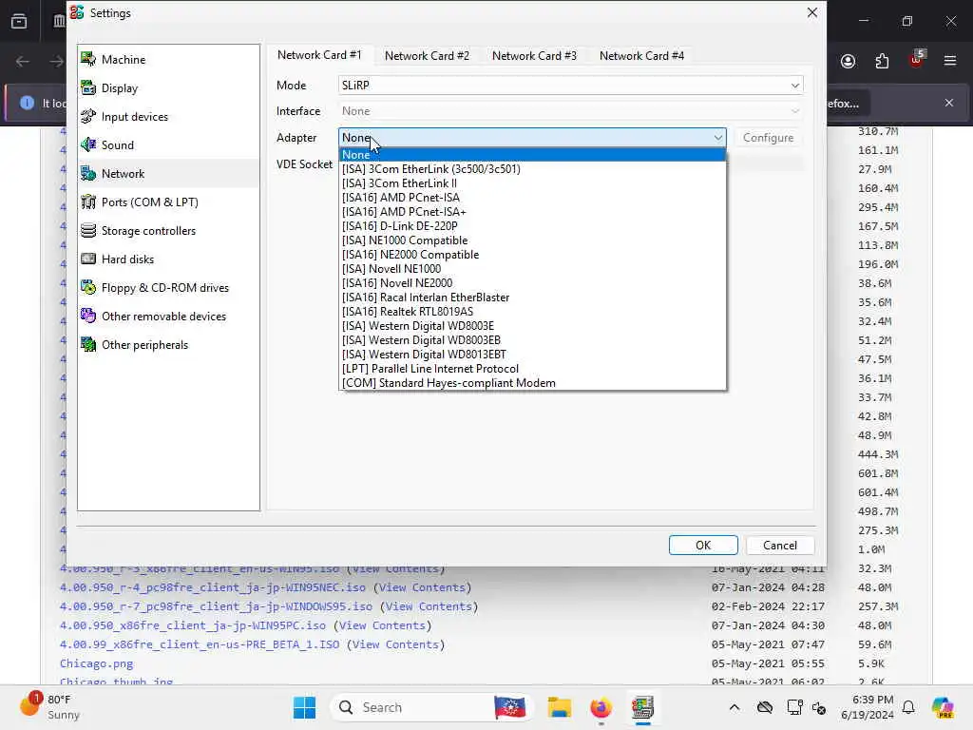Select Western Digital WD8003E adapter
This screenshot has height=730, width=973.
[532, 326]
